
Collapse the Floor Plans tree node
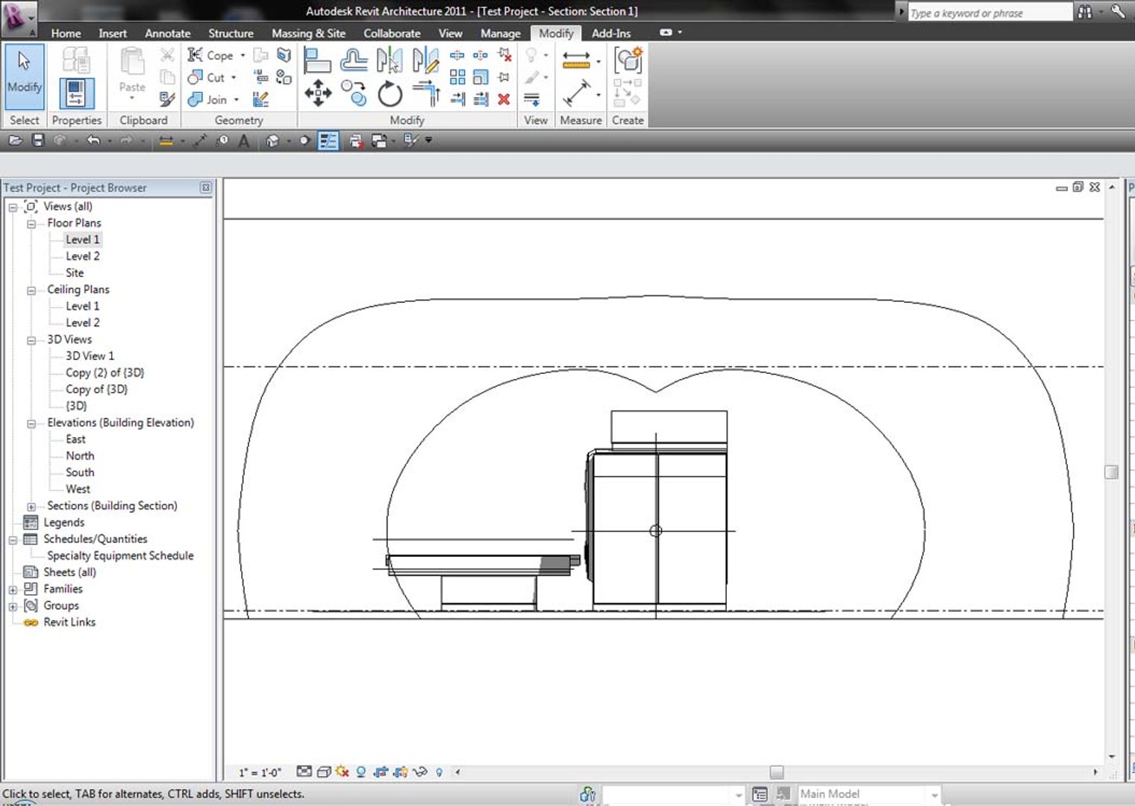coord(31,223)
